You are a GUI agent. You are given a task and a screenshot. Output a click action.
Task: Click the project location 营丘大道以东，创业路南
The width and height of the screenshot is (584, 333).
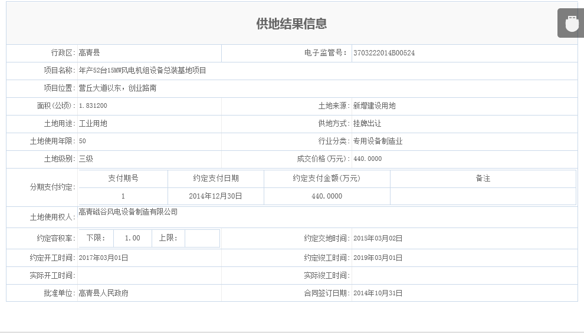117,88
